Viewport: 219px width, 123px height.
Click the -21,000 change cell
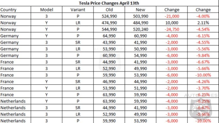click(x=172, y=16)
